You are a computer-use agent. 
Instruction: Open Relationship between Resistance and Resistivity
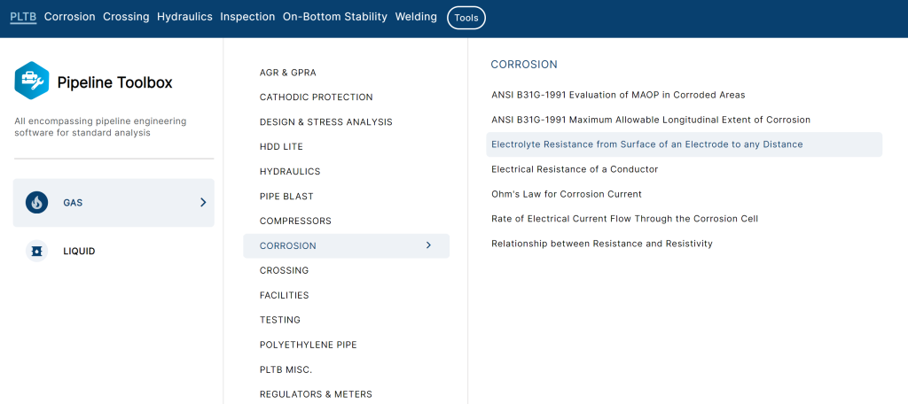(602, 244)
